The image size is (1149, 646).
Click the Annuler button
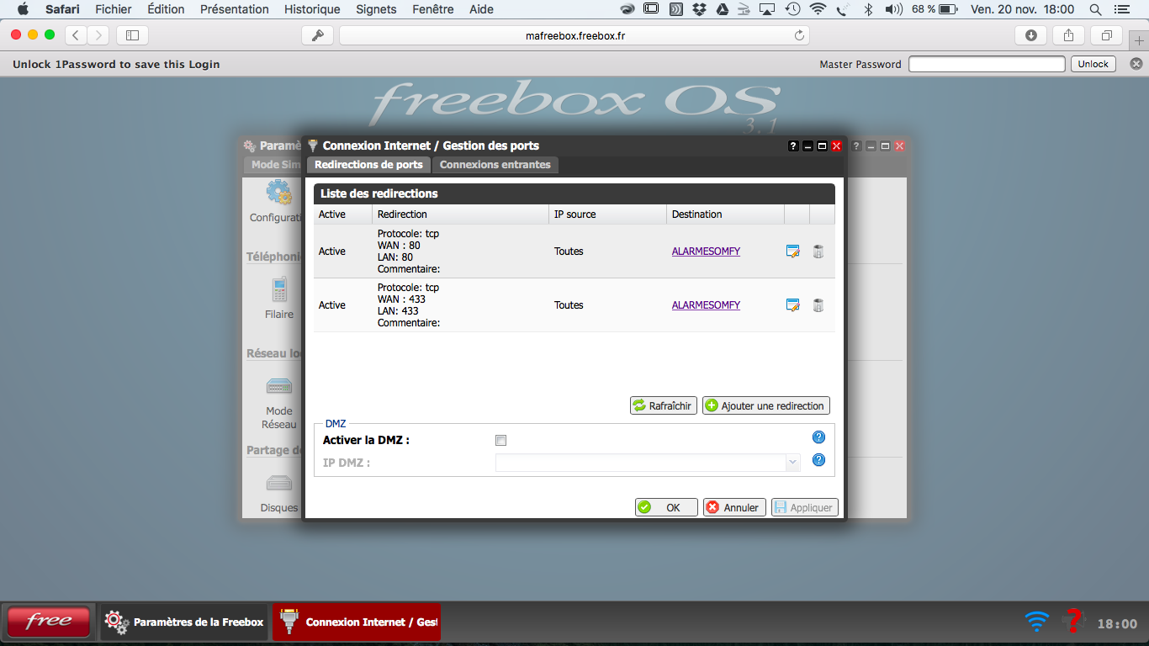[734, 507]
